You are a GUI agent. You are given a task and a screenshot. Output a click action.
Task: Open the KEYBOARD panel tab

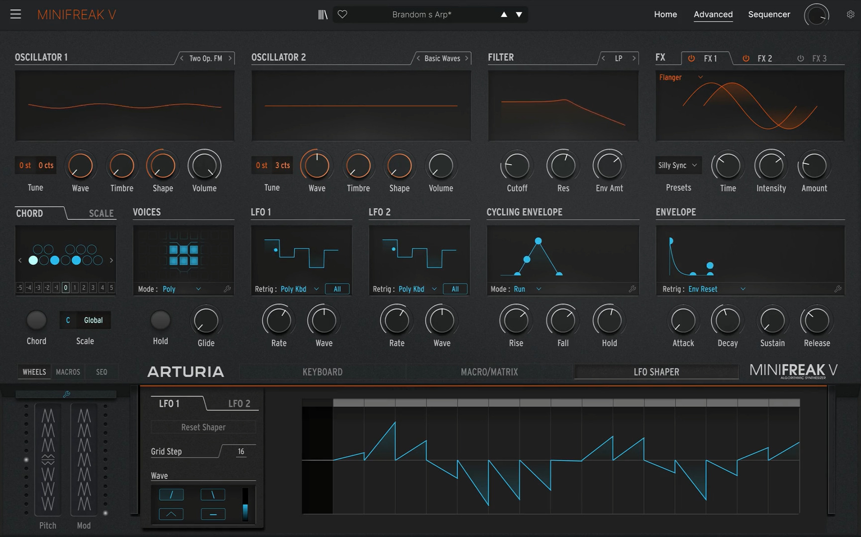tap(323, 372)
